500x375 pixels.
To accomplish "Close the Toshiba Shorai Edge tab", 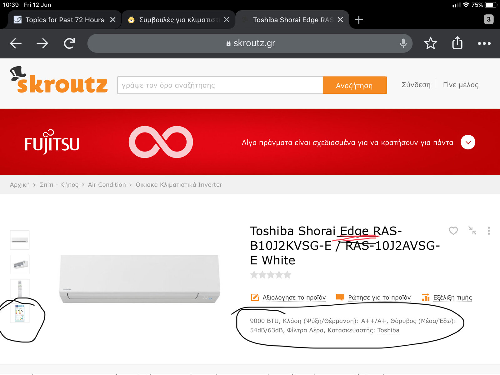I will click(x=340, y=20).
